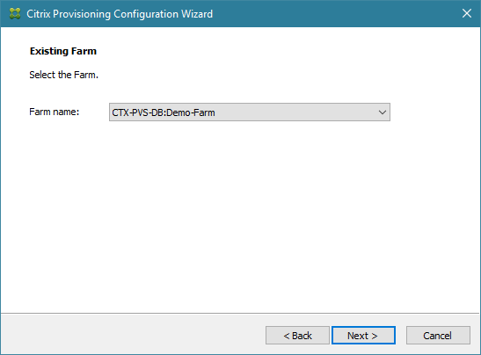The image size is (481, 355).
Task: Cancel the configuration wizard
Action: [x=438, y=336]
